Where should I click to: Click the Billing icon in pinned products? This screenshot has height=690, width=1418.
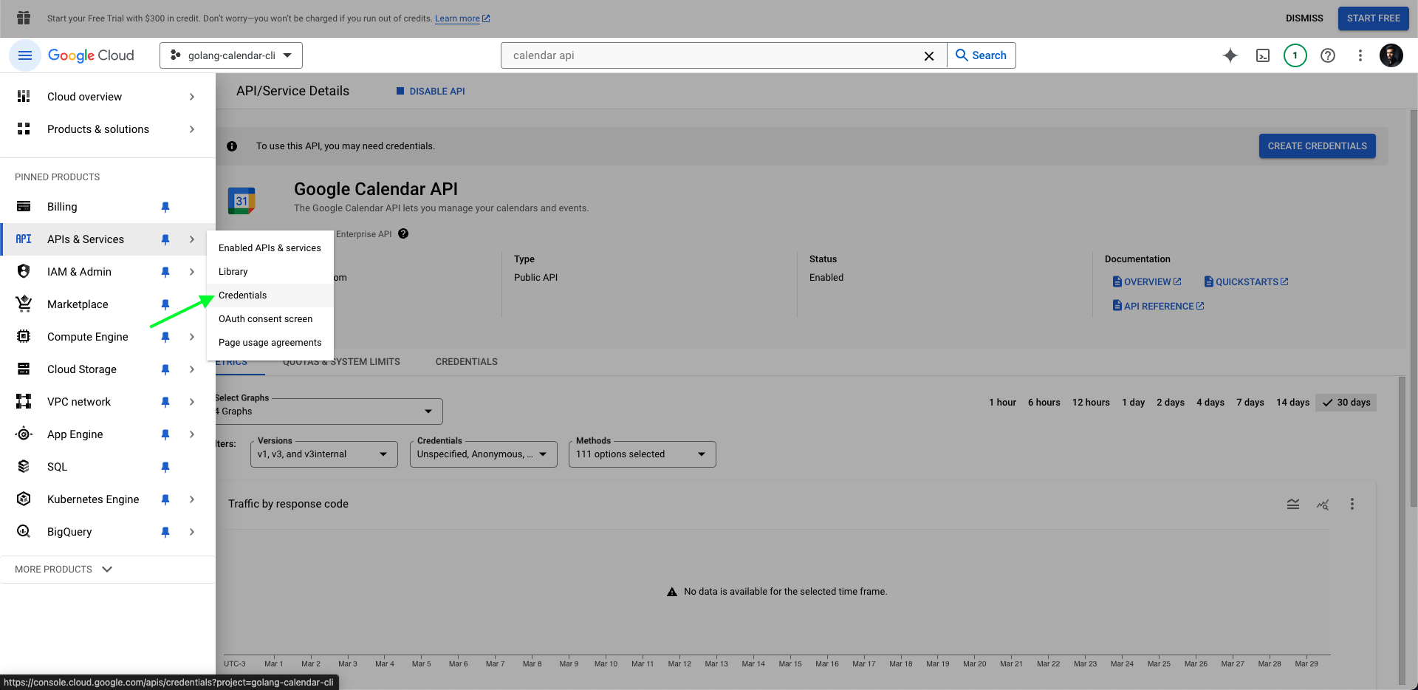(x=24, y=207)
